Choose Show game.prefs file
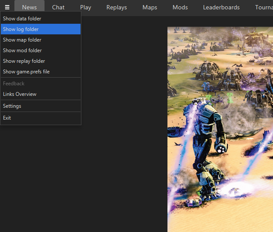Screen dimensions: 273x232 41,72
